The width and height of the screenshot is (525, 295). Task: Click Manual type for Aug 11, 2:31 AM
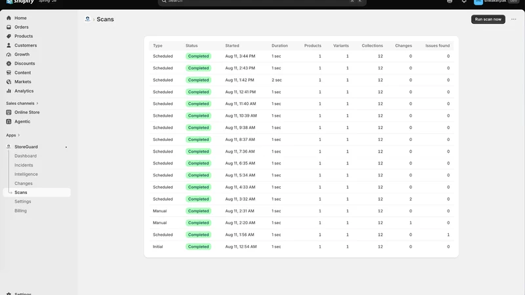(159, 211)
